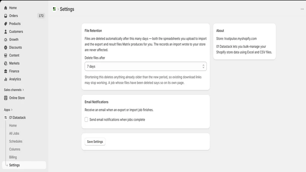Click the Customers person icon

pos(5,32)
